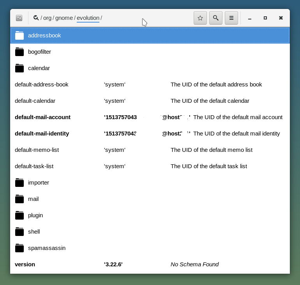This screenshot has height=285, width=300.
Task: Click 'The UID of the default task list'
Action: tap(209, 166)
